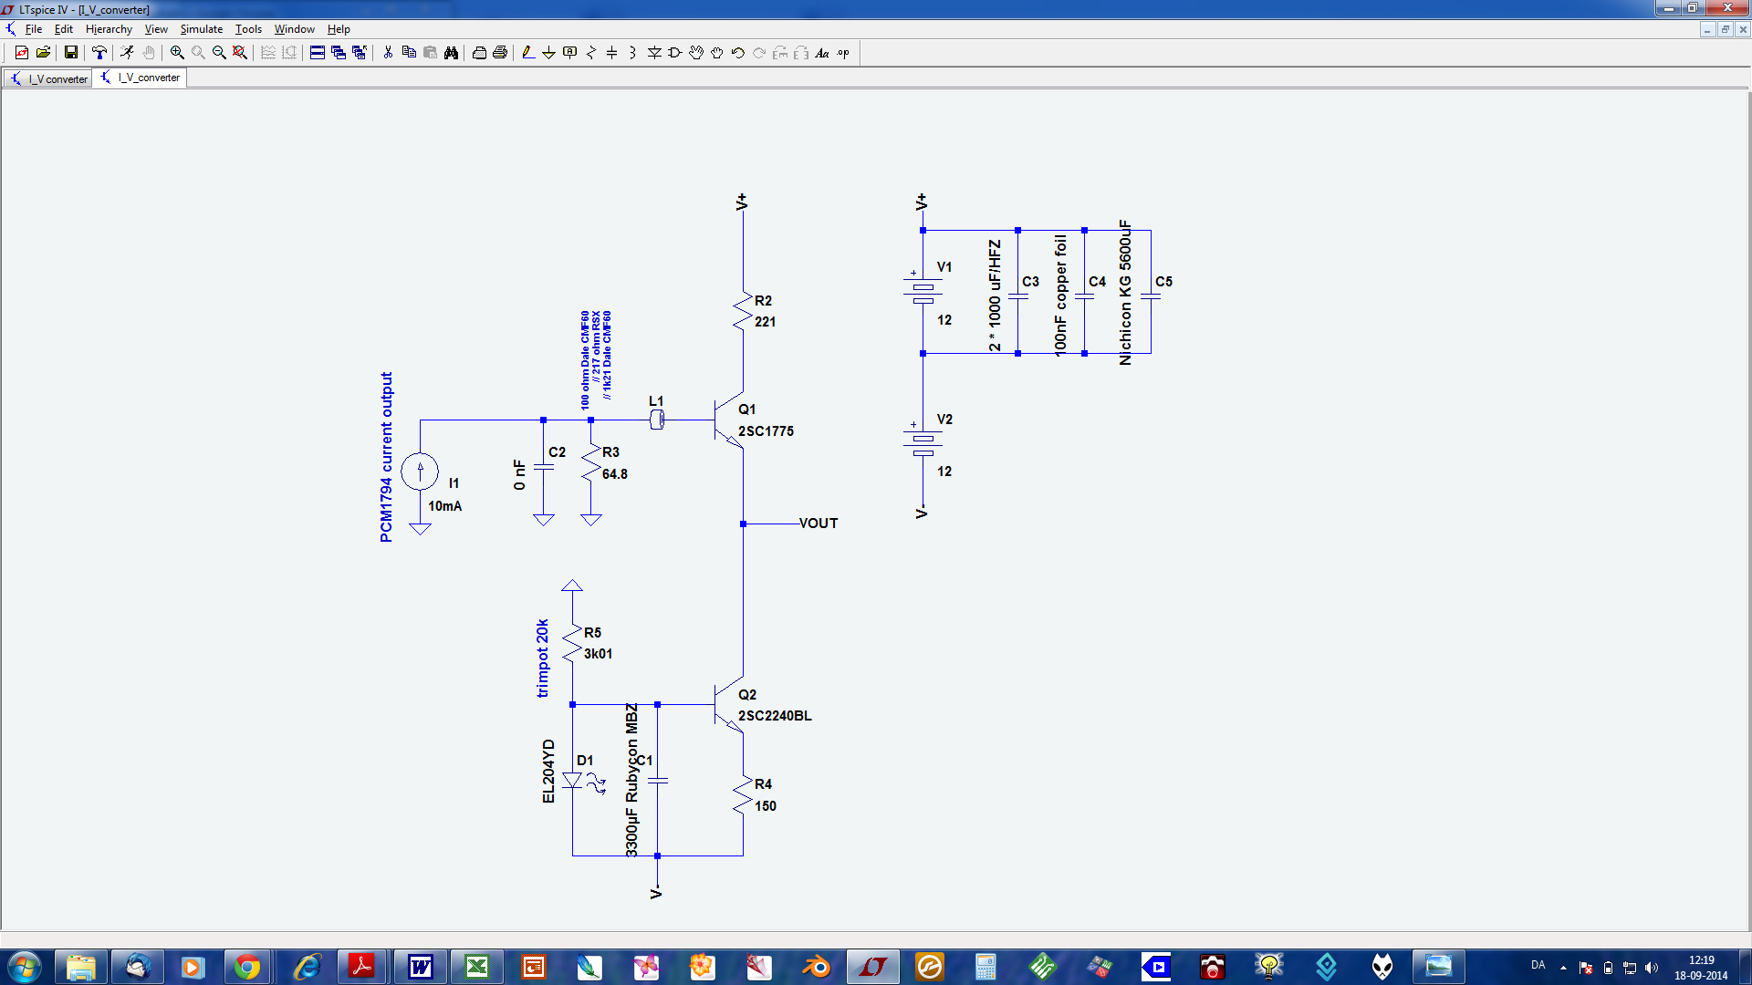The width and height of the screenshot is (1752, 985).
Task: Switch to the 'I_V converter' tab
Action: (48, 78)
